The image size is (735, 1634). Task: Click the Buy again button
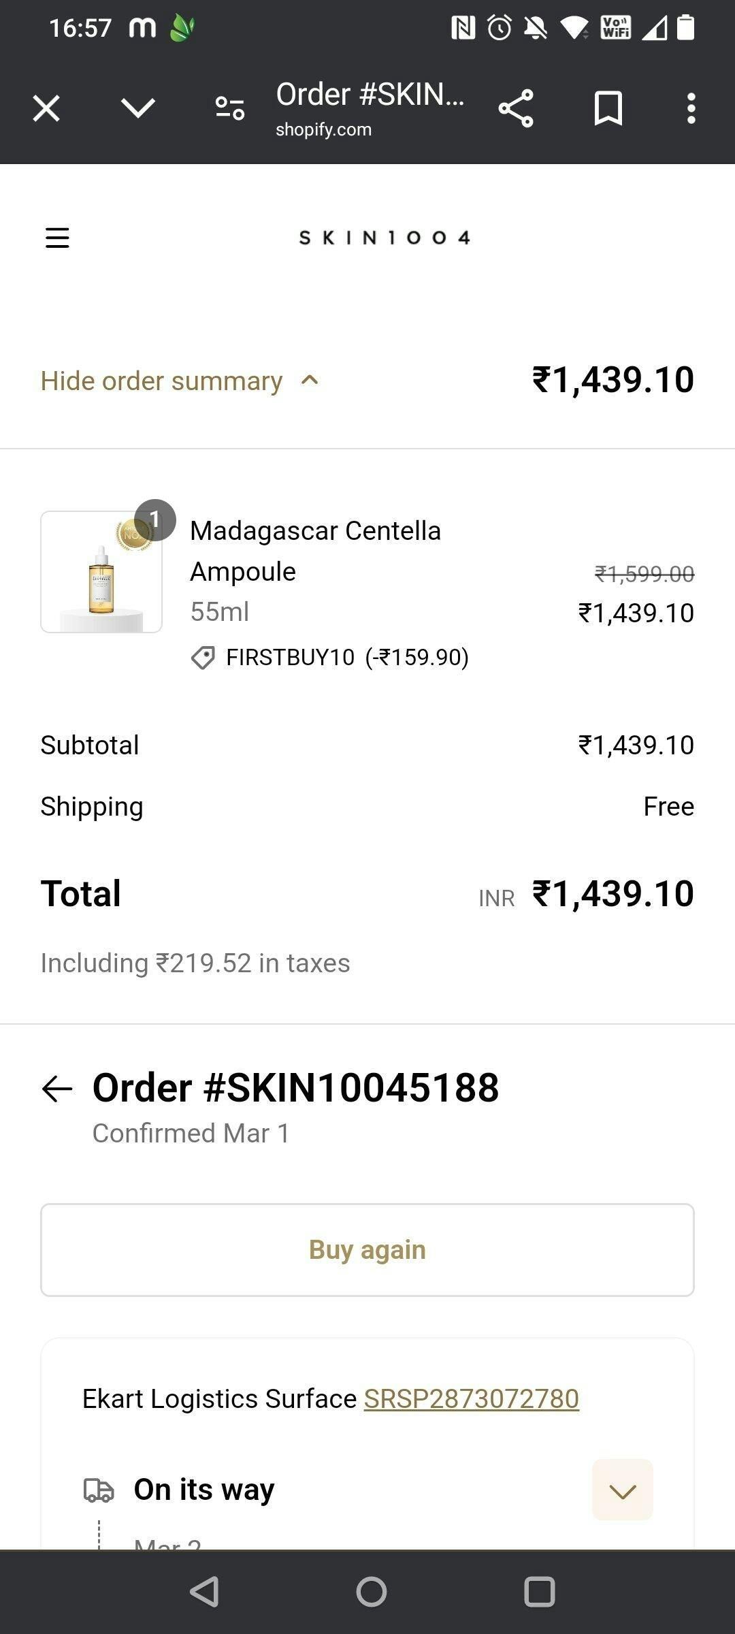pos(367,1250)
